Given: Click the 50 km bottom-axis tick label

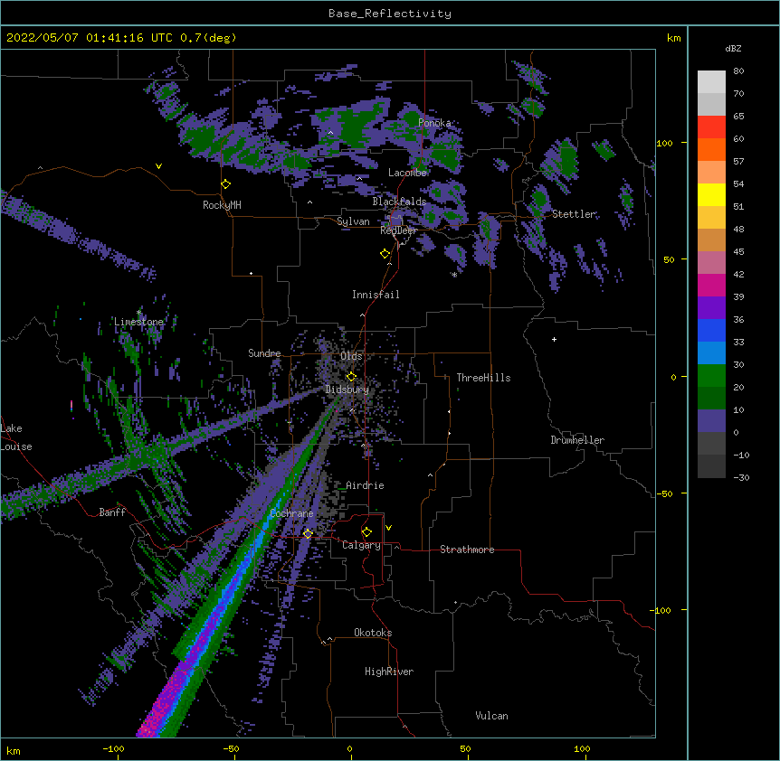Looking at the screenshot, I should click(465, 749).
